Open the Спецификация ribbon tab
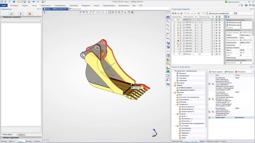255x143 pixels. 60,6
